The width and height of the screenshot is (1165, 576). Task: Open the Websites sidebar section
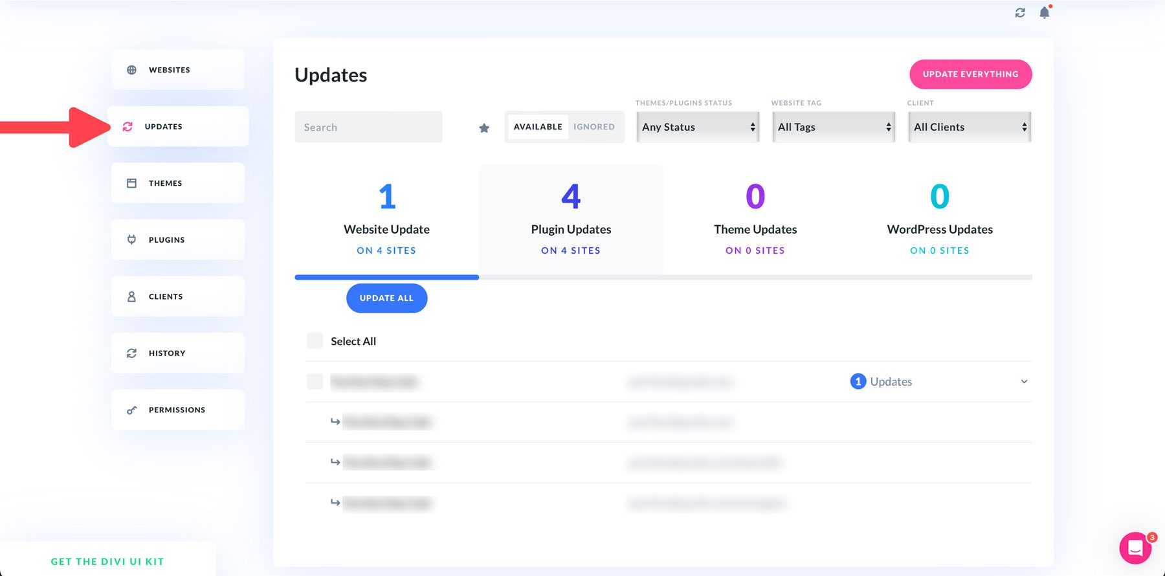pyautogui.click(x=178, y=70)
